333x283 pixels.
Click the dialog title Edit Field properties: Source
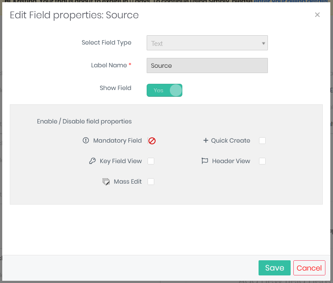74,15
